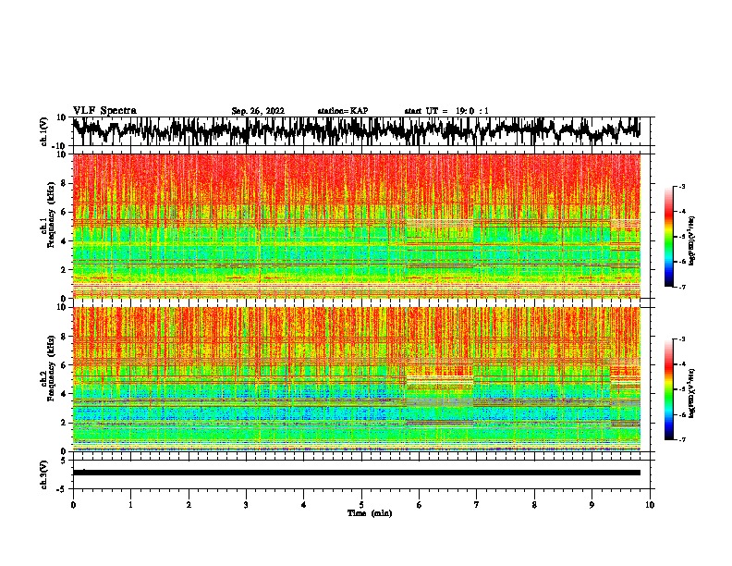732x566 pixels.
Task: Click the "station=KAP" header label
Action: pyautogui.click(x=343, y=111)
